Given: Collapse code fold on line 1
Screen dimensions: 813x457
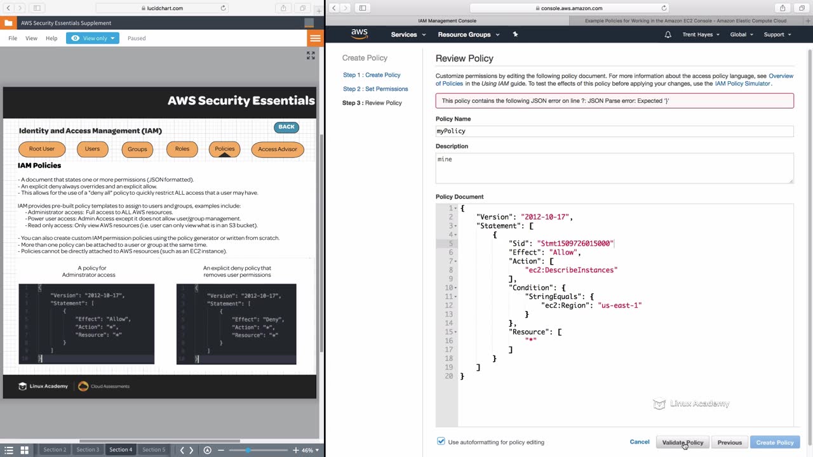Looking at the screenshot, I should click(456, 209).
